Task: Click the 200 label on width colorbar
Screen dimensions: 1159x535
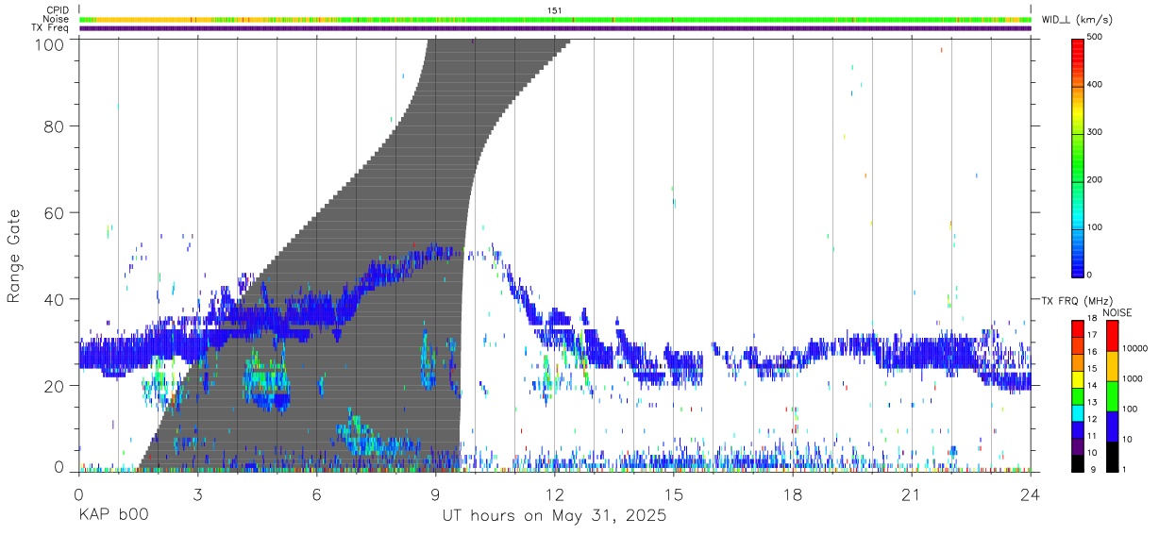Action: [x=1096, y=179]
